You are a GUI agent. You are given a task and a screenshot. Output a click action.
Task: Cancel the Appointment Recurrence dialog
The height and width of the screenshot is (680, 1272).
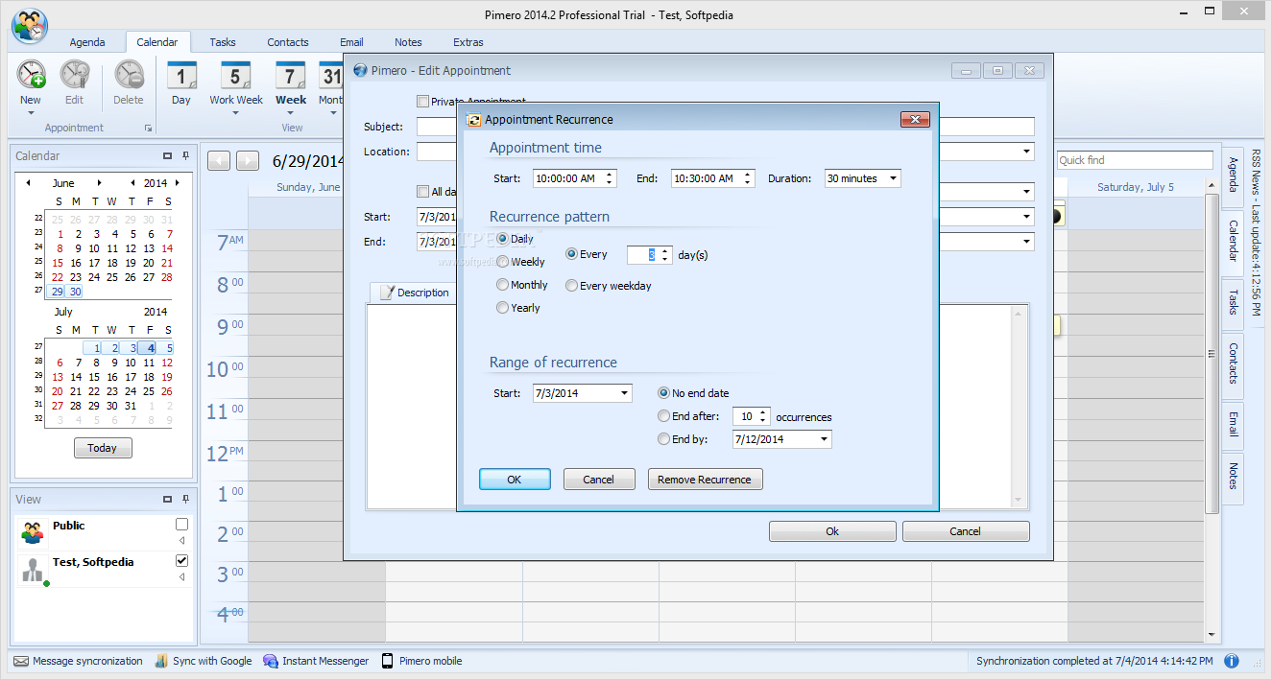598,480
